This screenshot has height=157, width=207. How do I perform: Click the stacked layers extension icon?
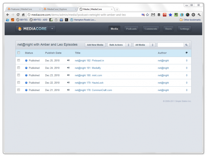159,15
